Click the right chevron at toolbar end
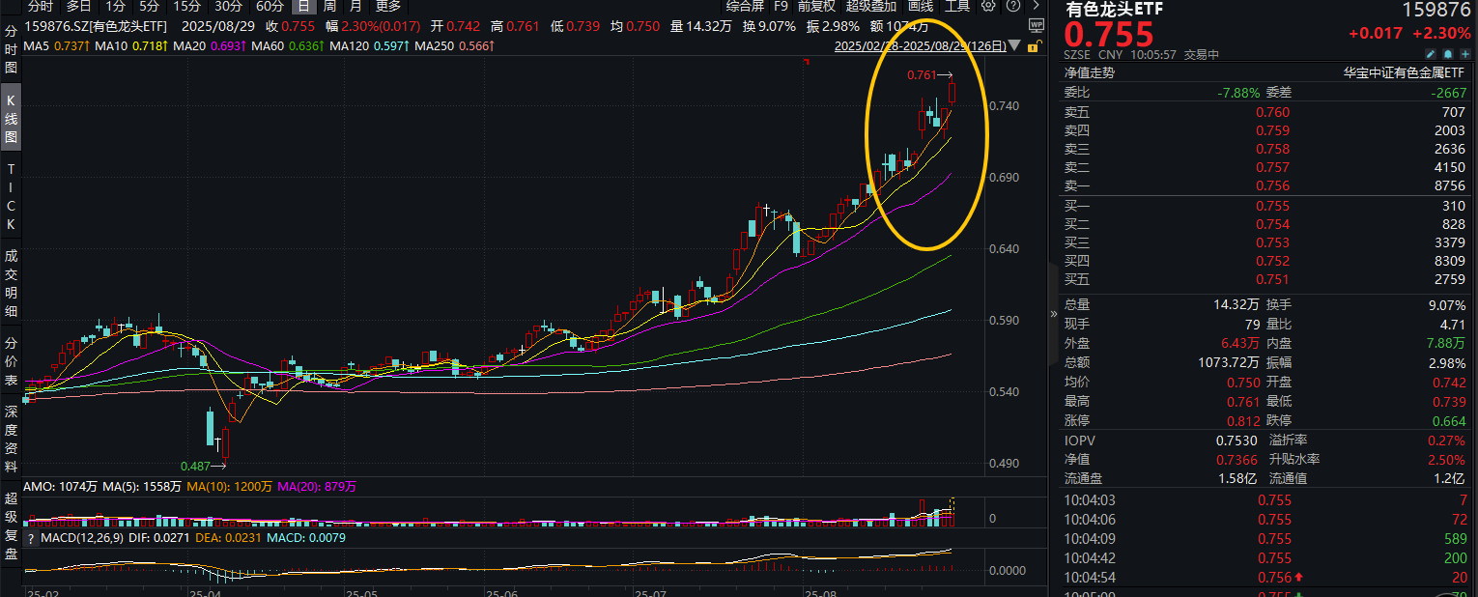This screenshot has width=1478, height=597. (1036, 5)
